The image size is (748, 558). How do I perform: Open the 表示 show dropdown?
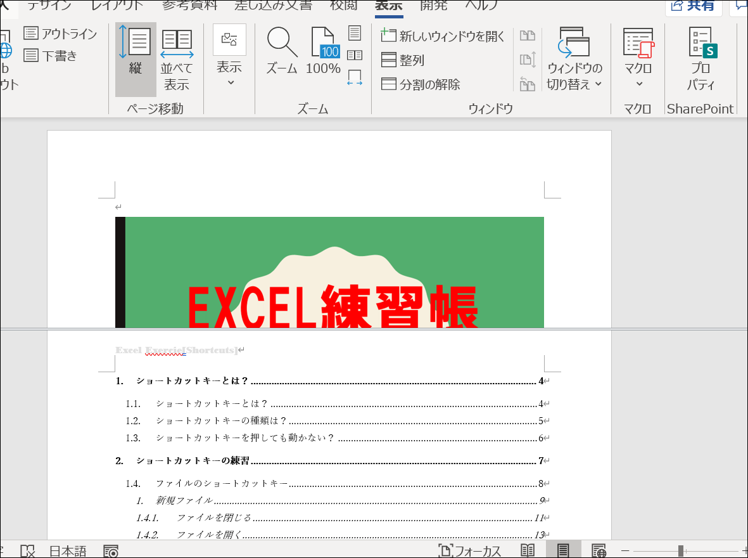click(x=229, y=56)
